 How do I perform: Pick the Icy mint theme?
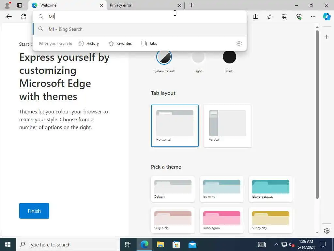coord(222,189)
